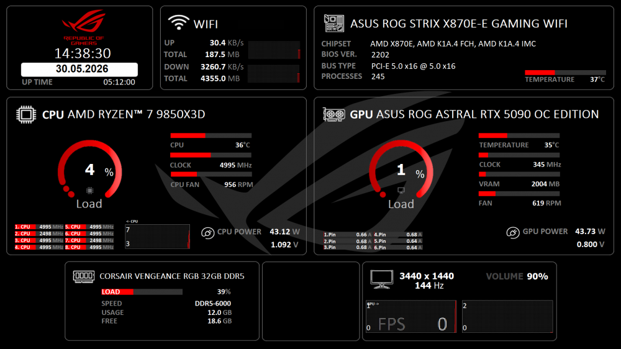Click the 8. CPU core clock row
Image resolution: width=621 pixels, height=349 pixels.
pyautogui.click(x=89, y=247)
